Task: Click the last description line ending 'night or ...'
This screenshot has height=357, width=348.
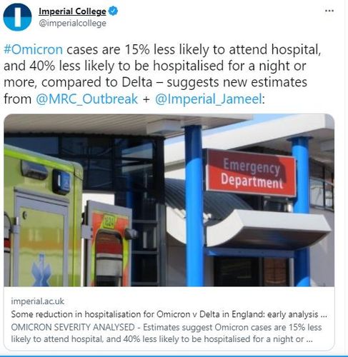Action: (x=161, y=339)
